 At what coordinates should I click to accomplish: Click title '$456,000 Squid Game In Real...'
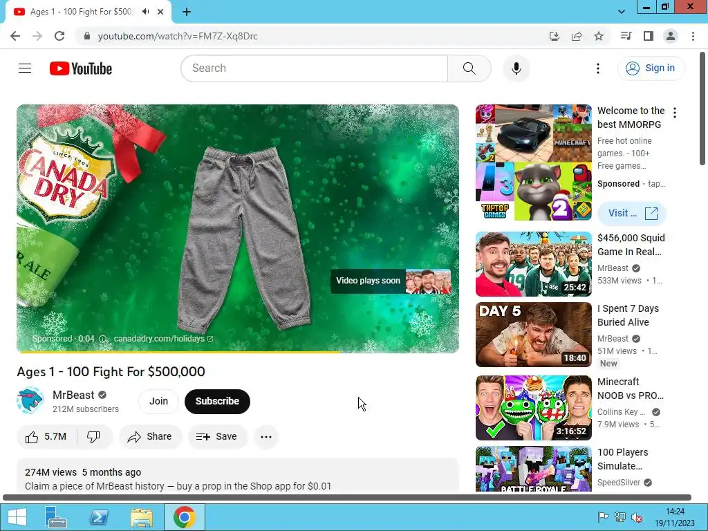631,245
